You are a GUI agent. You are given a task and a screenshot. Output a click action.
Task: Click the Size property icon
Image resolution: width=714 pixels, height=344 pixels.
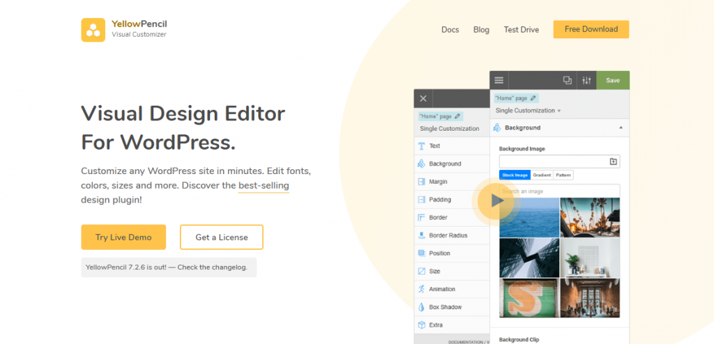422,271
